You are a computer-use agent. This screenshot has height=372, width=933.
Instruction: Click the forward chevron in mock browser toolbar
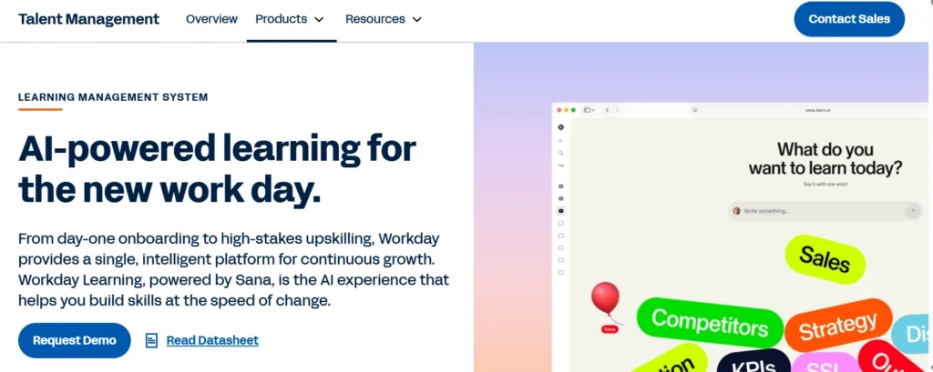coord(617,110)
